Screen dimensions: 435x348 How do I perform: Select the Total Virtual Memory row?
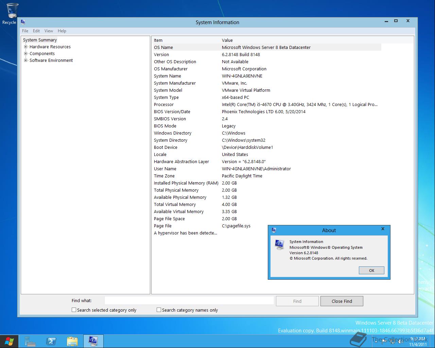(267, 204)
